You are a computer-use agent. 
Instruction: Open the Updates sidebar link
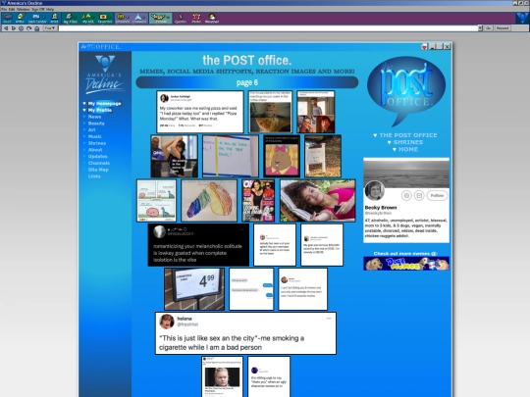(x=98, y=156)
